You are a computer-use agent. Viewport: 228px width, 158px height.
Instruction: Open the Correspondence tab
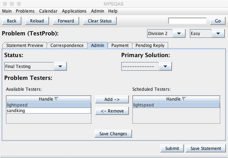pos(67,46)
